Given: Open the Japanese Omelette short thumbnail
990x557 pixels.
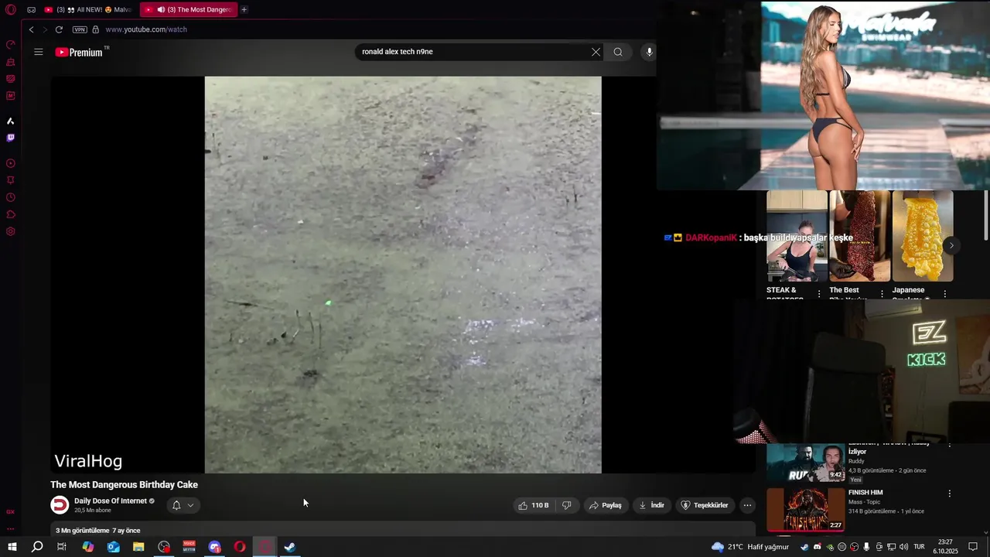Looking at the screenshot, I should pyautogui.click(x=923, y=236).
